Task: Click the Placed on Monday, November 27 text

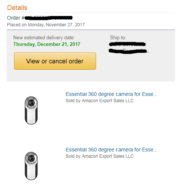Action: point(46,25)
